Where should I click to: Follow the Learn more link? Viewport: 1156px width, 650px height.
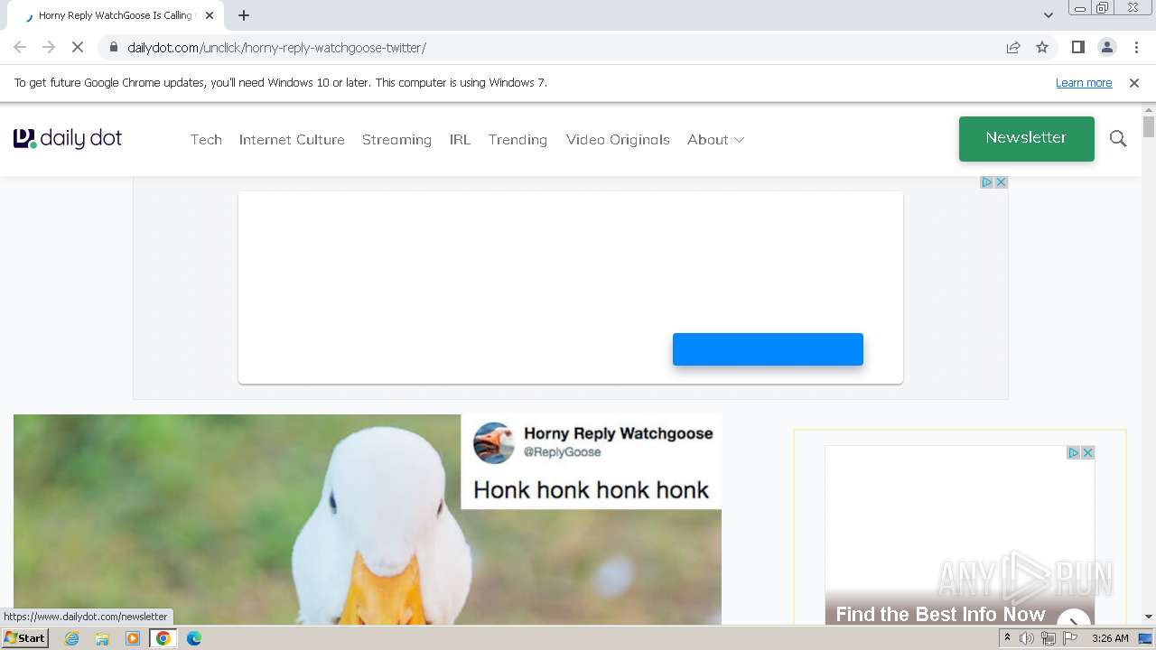click(1084, 82)
